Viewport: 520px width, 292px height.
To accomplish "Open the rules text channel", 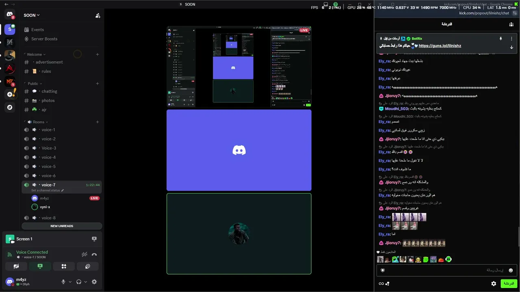I will coord(62,71).
